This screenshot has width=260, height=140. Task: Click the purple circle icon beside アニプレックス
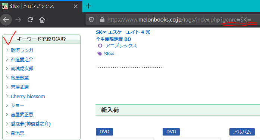click(x=100, y=46)
